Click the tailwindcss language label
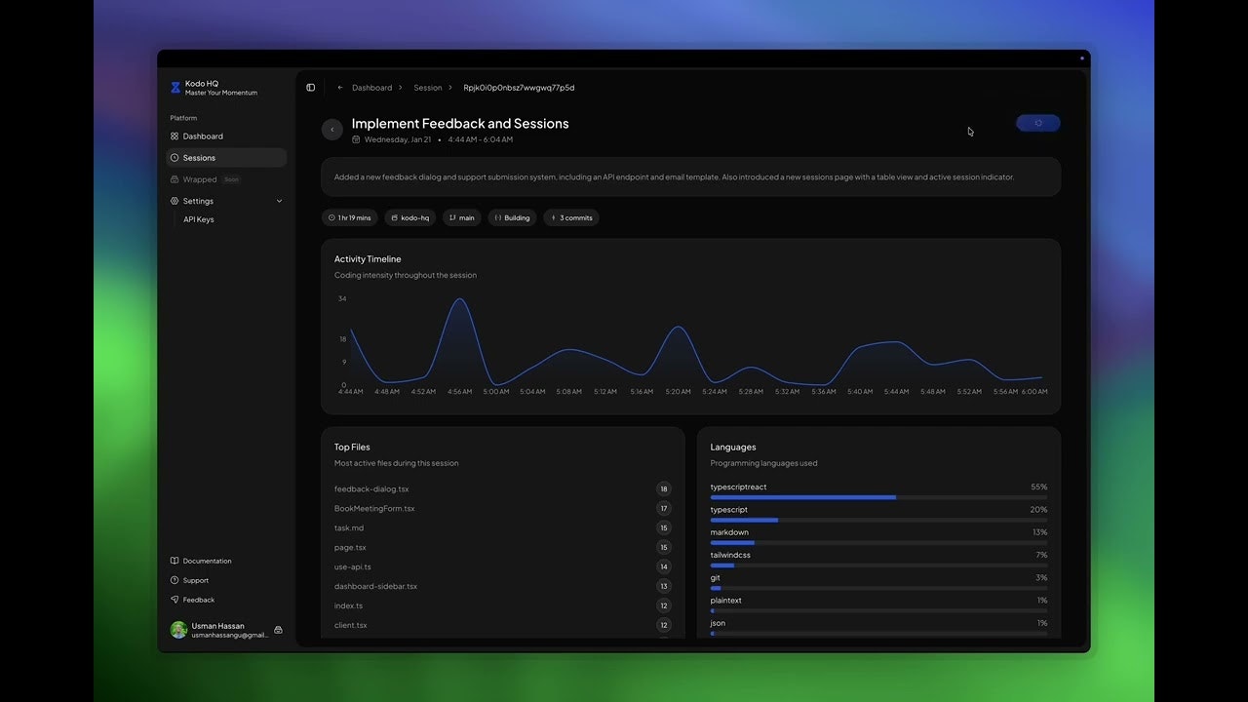This screenshot has width=1248, height=702. click(x=730, y=555)
